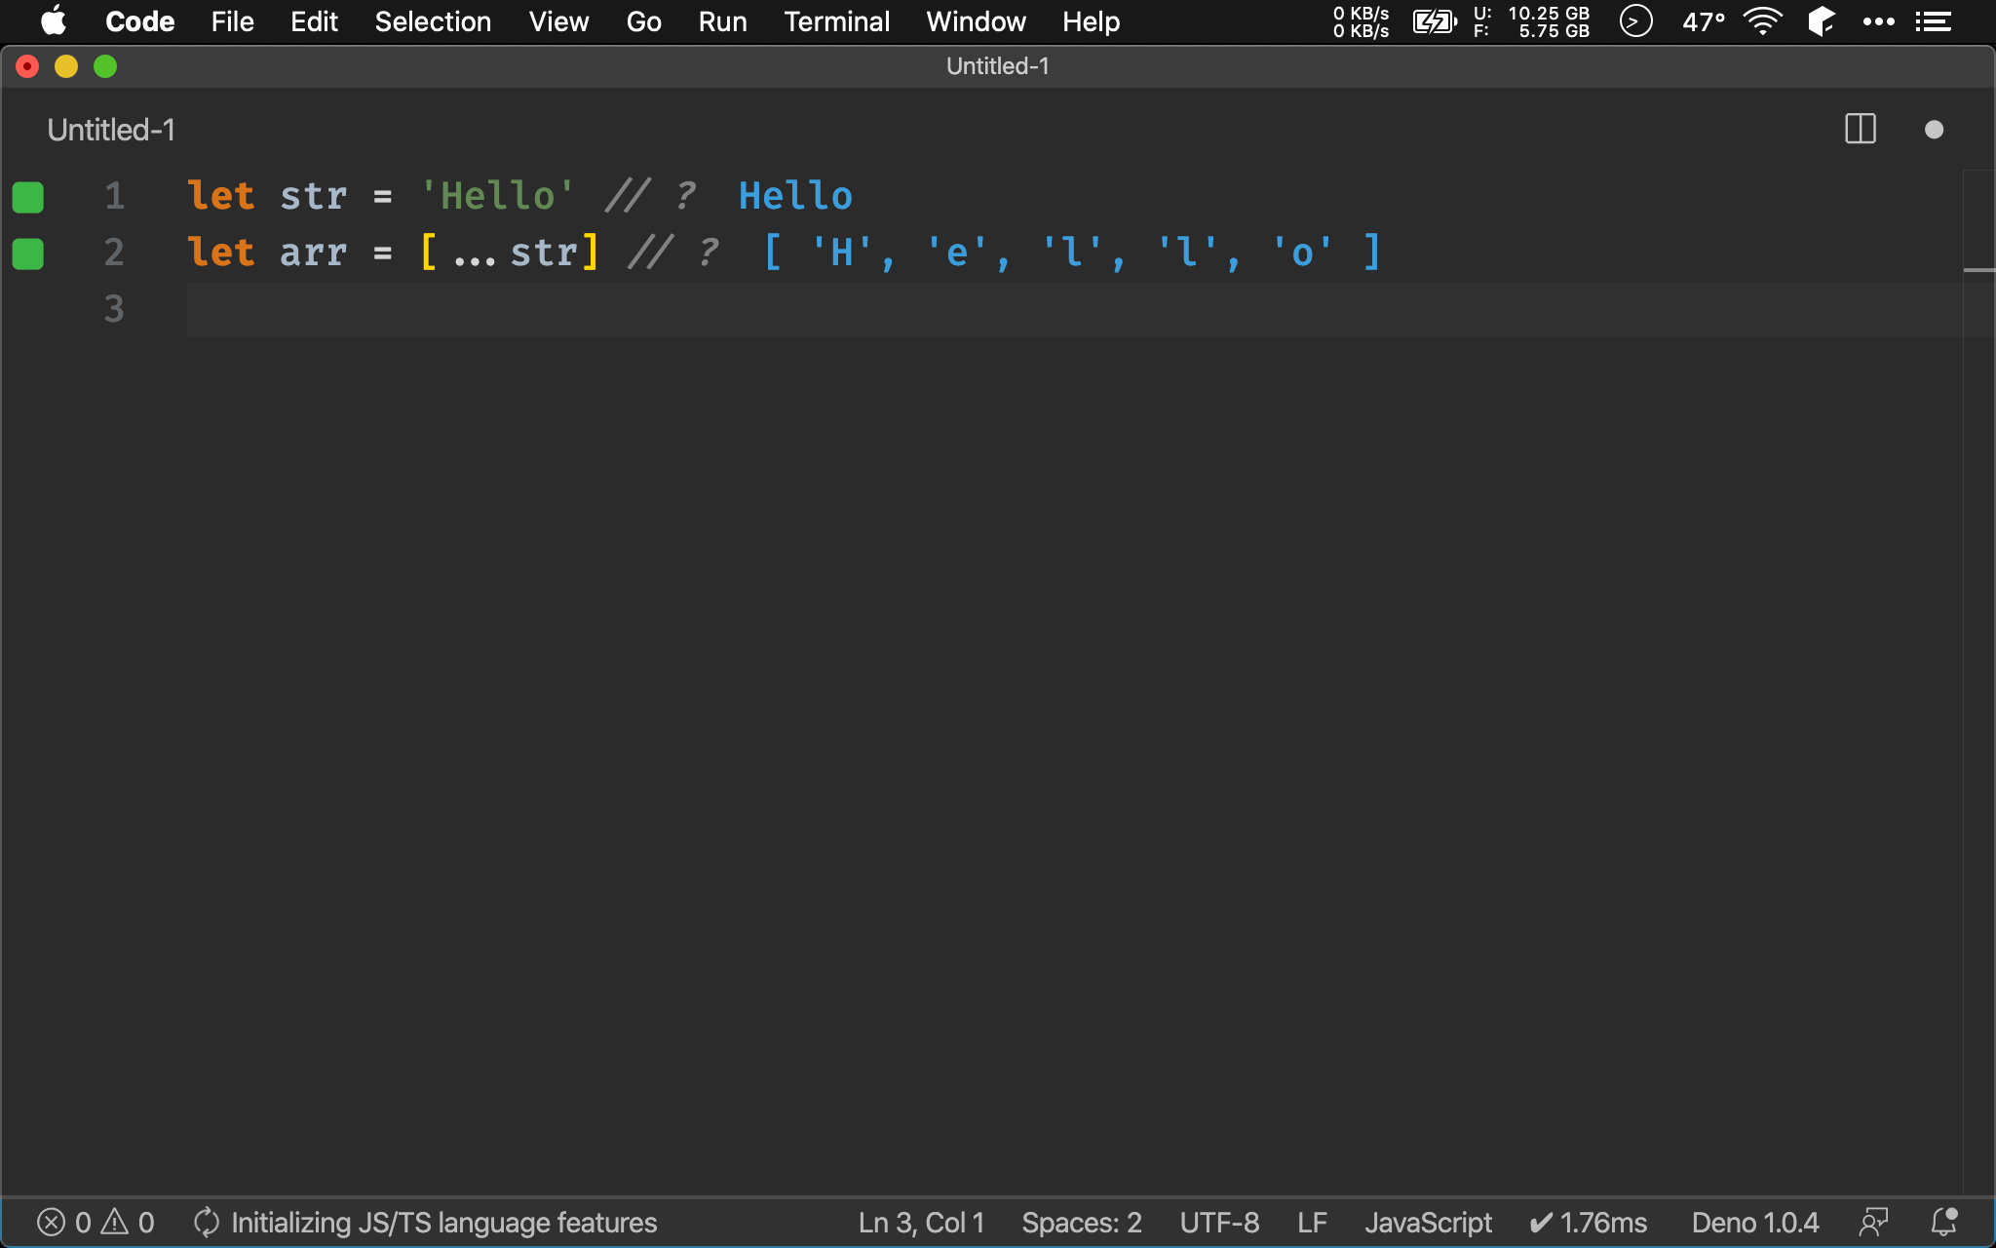Click Ln 3, Col 1 go-to-line button

click(921, 1223)
